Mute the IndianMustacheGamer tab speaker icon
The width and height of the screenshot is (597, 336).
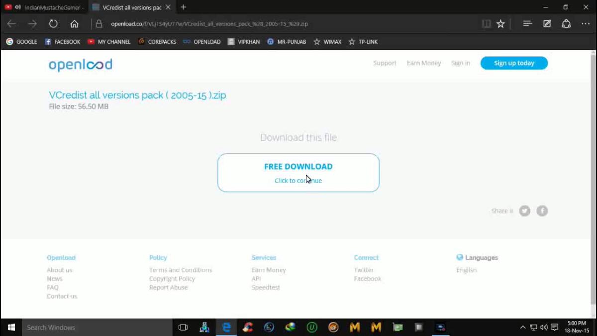[x=18, y=7]
